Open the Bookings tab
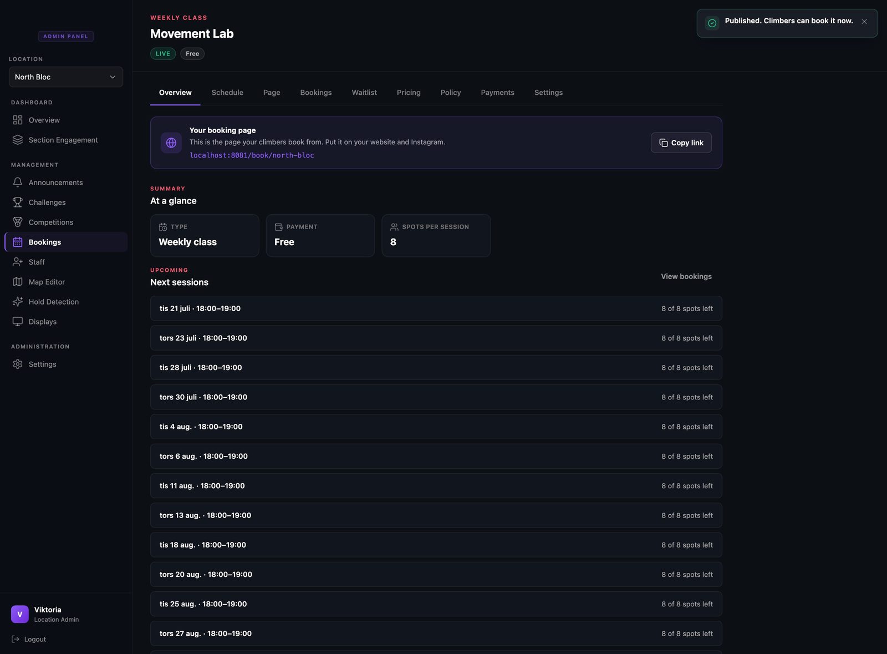Screen dimensions: 887x654 [x=316, y=93]
